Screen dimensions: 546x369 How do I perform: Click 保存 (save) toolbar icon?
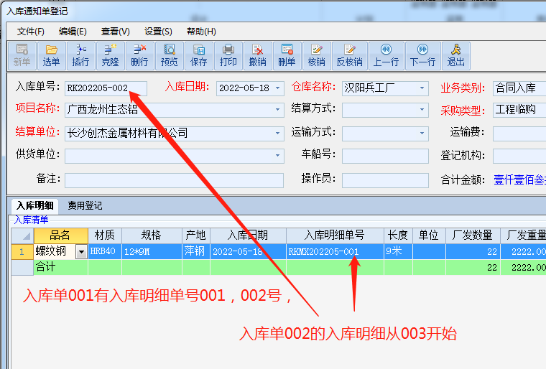pos(199,56)
